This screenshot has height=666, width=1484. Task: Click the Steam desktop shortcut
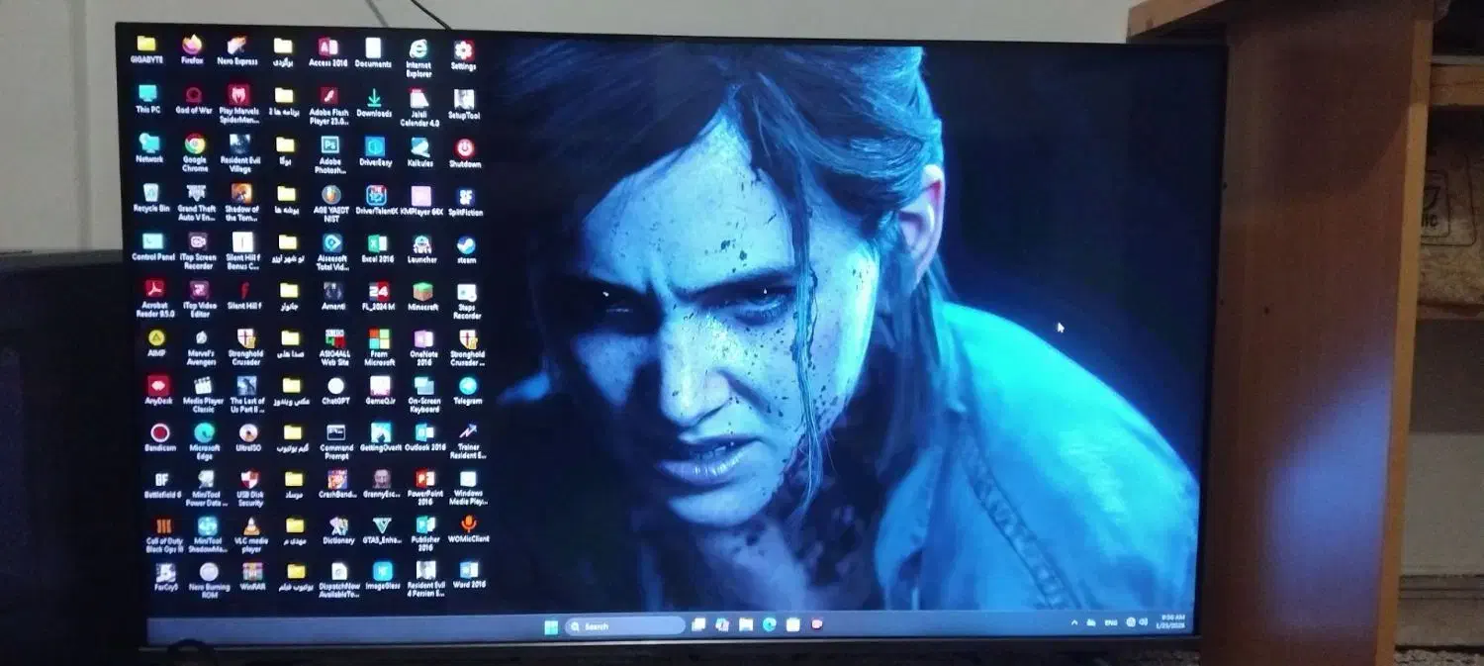click(x=466, y=245)
